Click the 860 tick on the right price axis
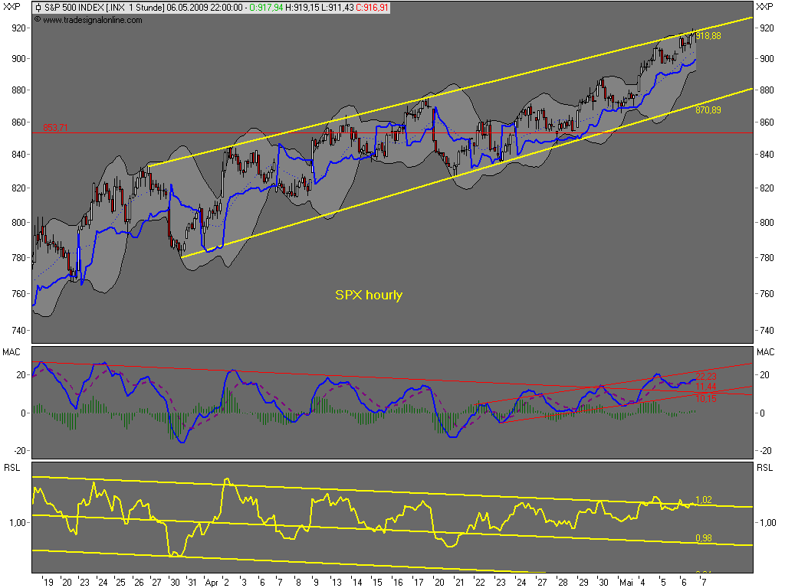Screen dimensions: 785x588 pos(767,122)
